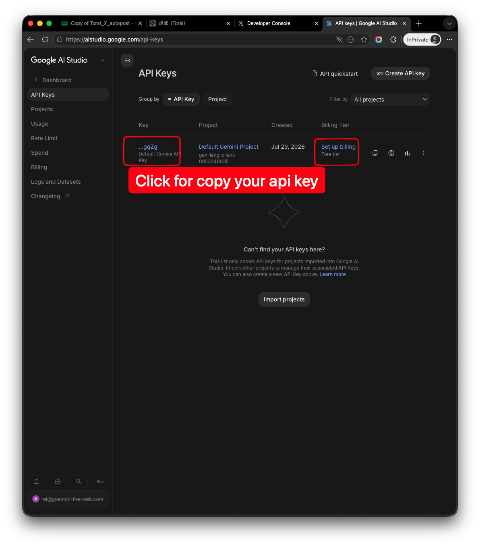The image size is (480, 546).
Task: Open browser extensions puzzle icon
Action: (x=393, y=39)
